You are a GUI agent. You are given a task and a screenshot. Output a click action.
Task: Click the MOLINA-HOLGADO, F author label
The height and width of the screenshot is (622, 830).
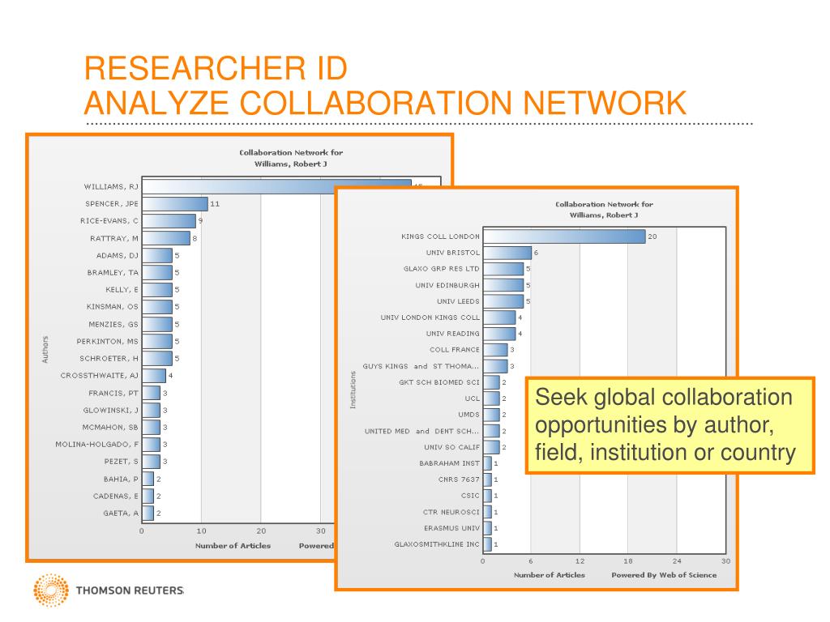[x=97, y=444]
